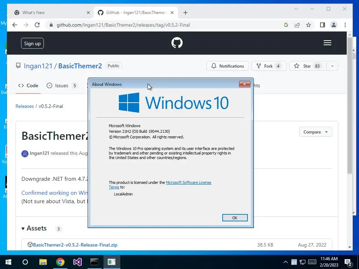Open the notification center icon
Image resolution: width=359 pixels, height=269 pixels.
[348, 262]
